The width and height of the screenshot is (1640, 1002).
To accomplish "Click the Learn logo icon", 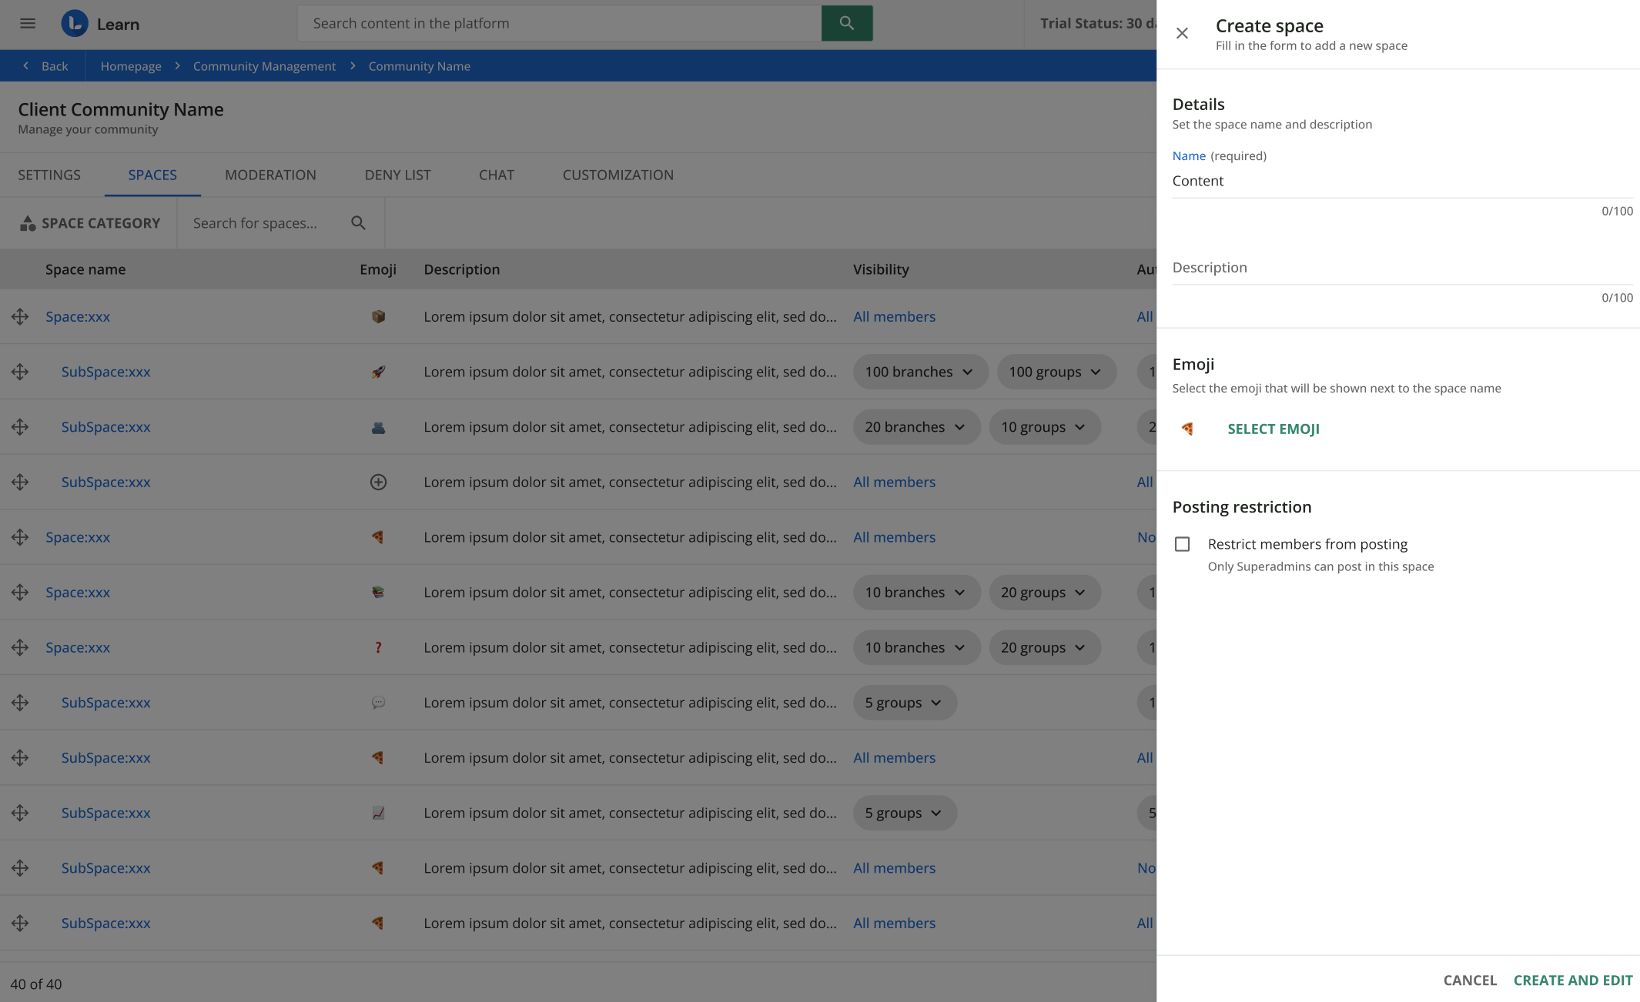I will [x=75, y=23].
